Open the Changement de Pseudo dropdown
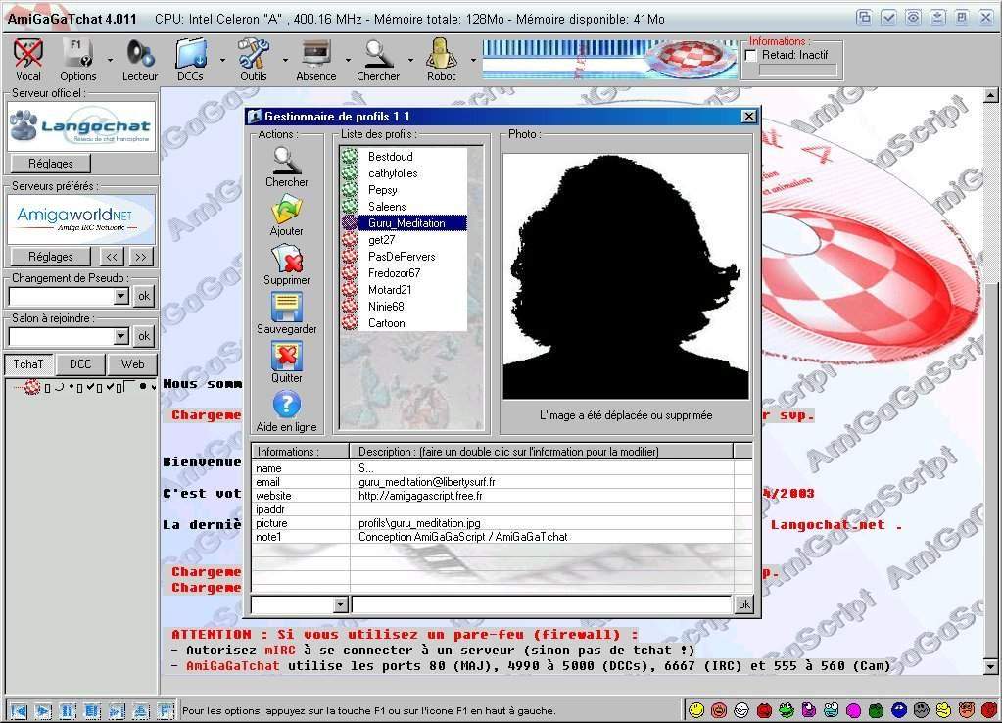Viewport: 1002px width, 723px height. point(121,297)
